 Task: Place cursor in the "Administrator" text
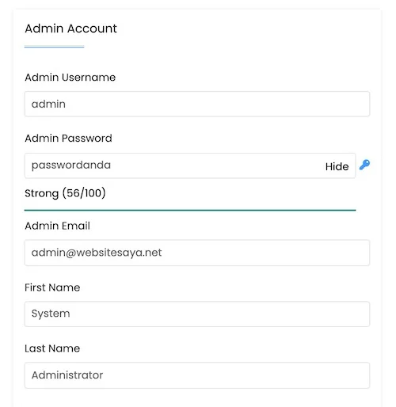67,375
